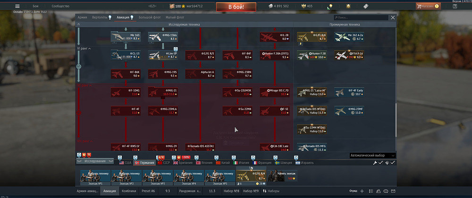This screenshot has width=472, height=198.
Task: Switch to the Вертолеты tab
Action: tap(101, 17)
